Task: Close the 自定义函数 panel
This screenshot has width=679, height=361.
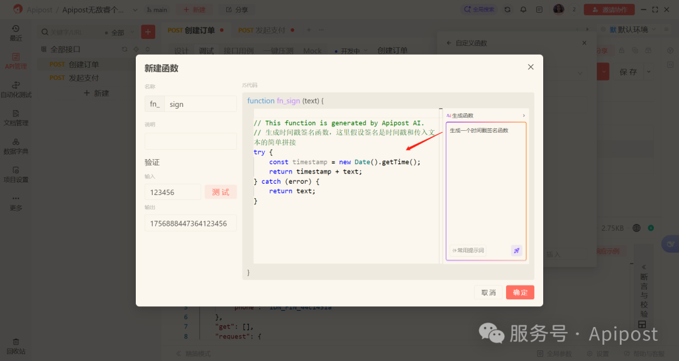Action: [584, 43]
